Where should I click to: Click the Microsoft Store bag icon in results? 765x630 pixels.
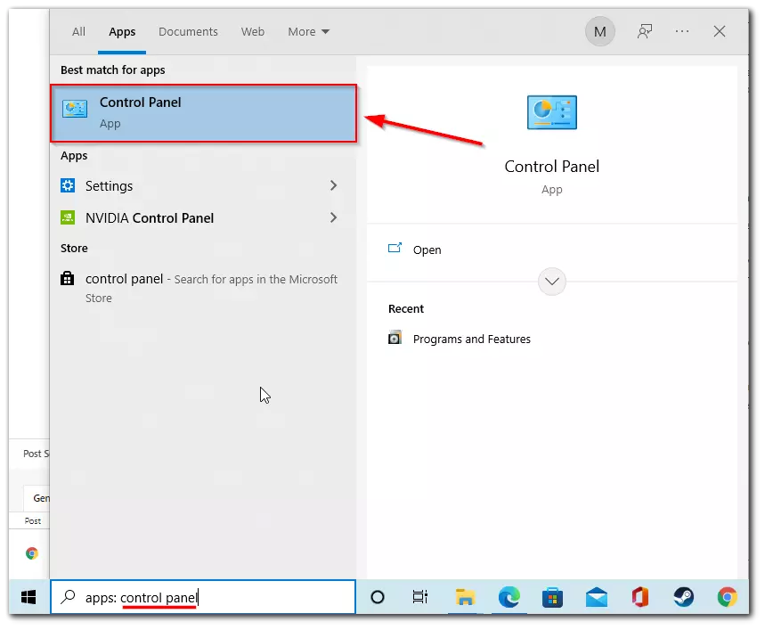click(x=68, y=279)
